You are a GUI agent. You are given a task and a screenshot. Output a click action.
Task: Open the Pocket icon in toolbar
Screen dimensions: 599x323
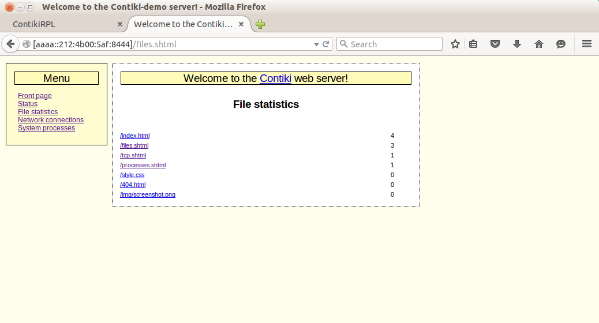pyautogui.click(x=495, y=44)
